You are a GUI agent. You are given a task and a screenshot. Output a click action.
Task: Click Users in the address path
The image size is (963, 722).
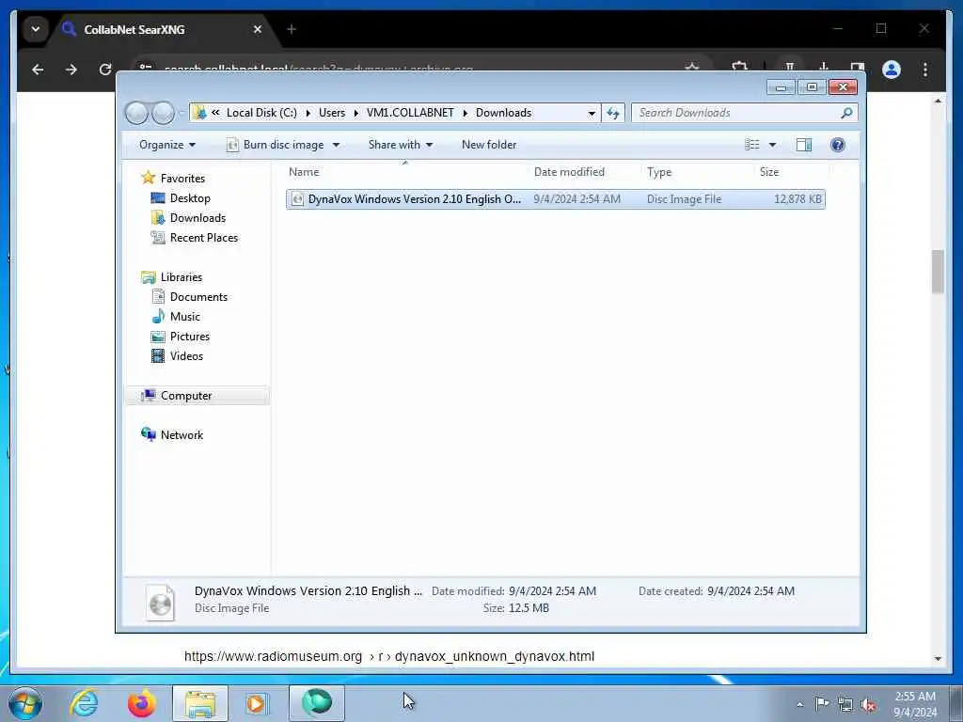pos(332,113)
